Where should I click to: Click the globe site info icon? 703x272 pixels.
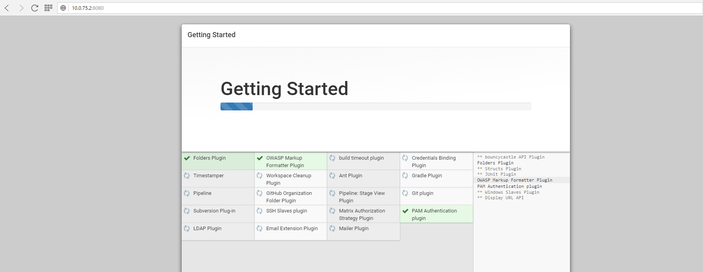(x=63, y=8)
